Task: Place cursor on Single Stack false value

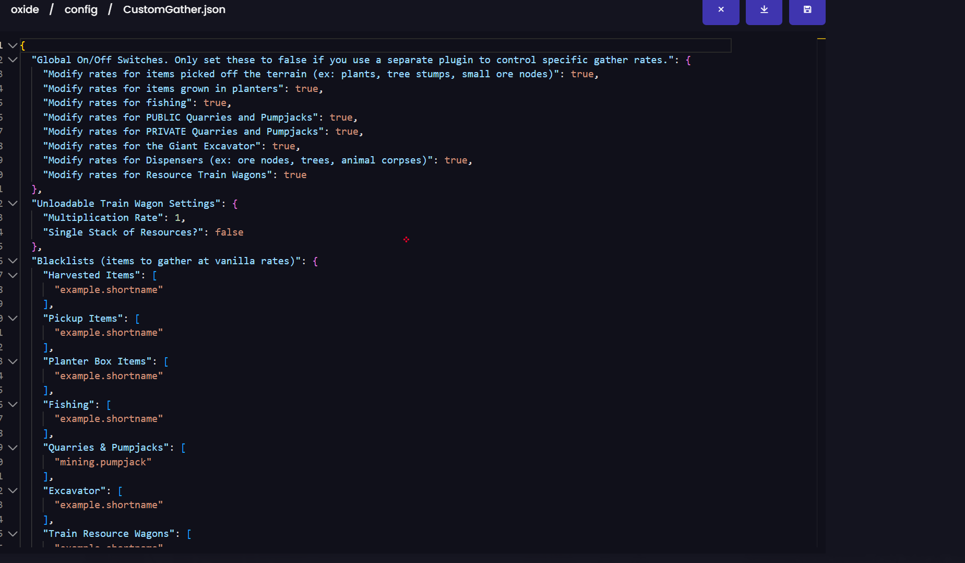Action: (x=229, y=232)
